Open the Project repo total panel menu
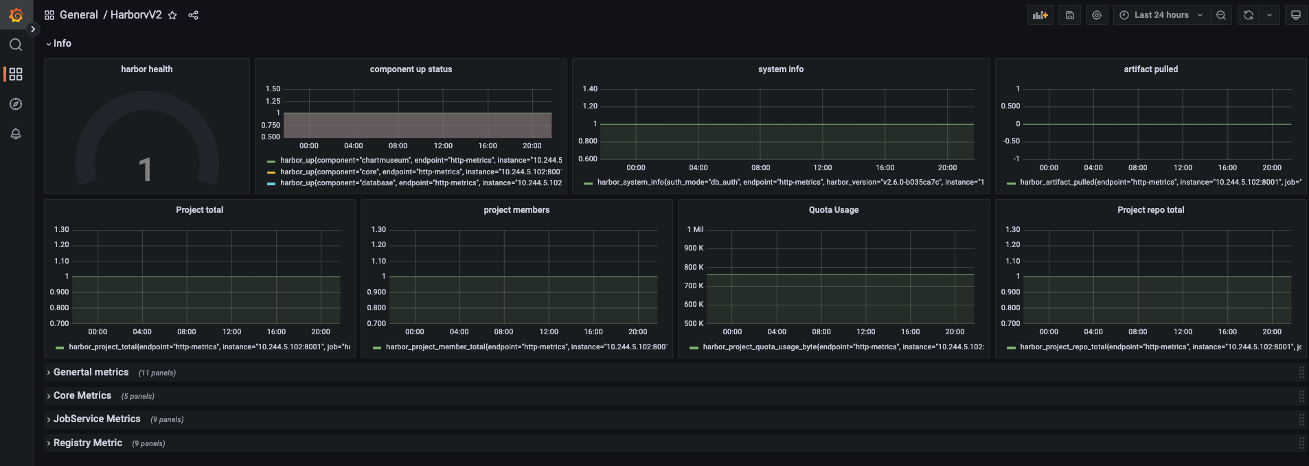The width and height of the screenshot is (1309, 466). click(x=1150, y=210)
